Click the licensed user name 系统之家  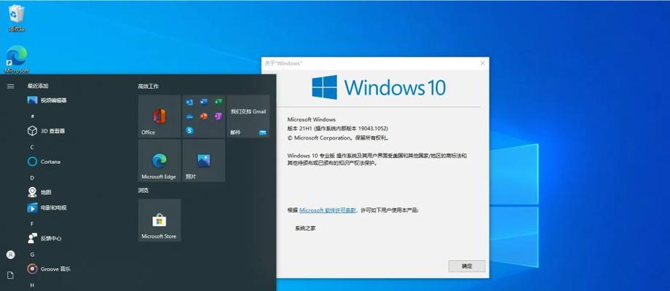pos(305,228)
